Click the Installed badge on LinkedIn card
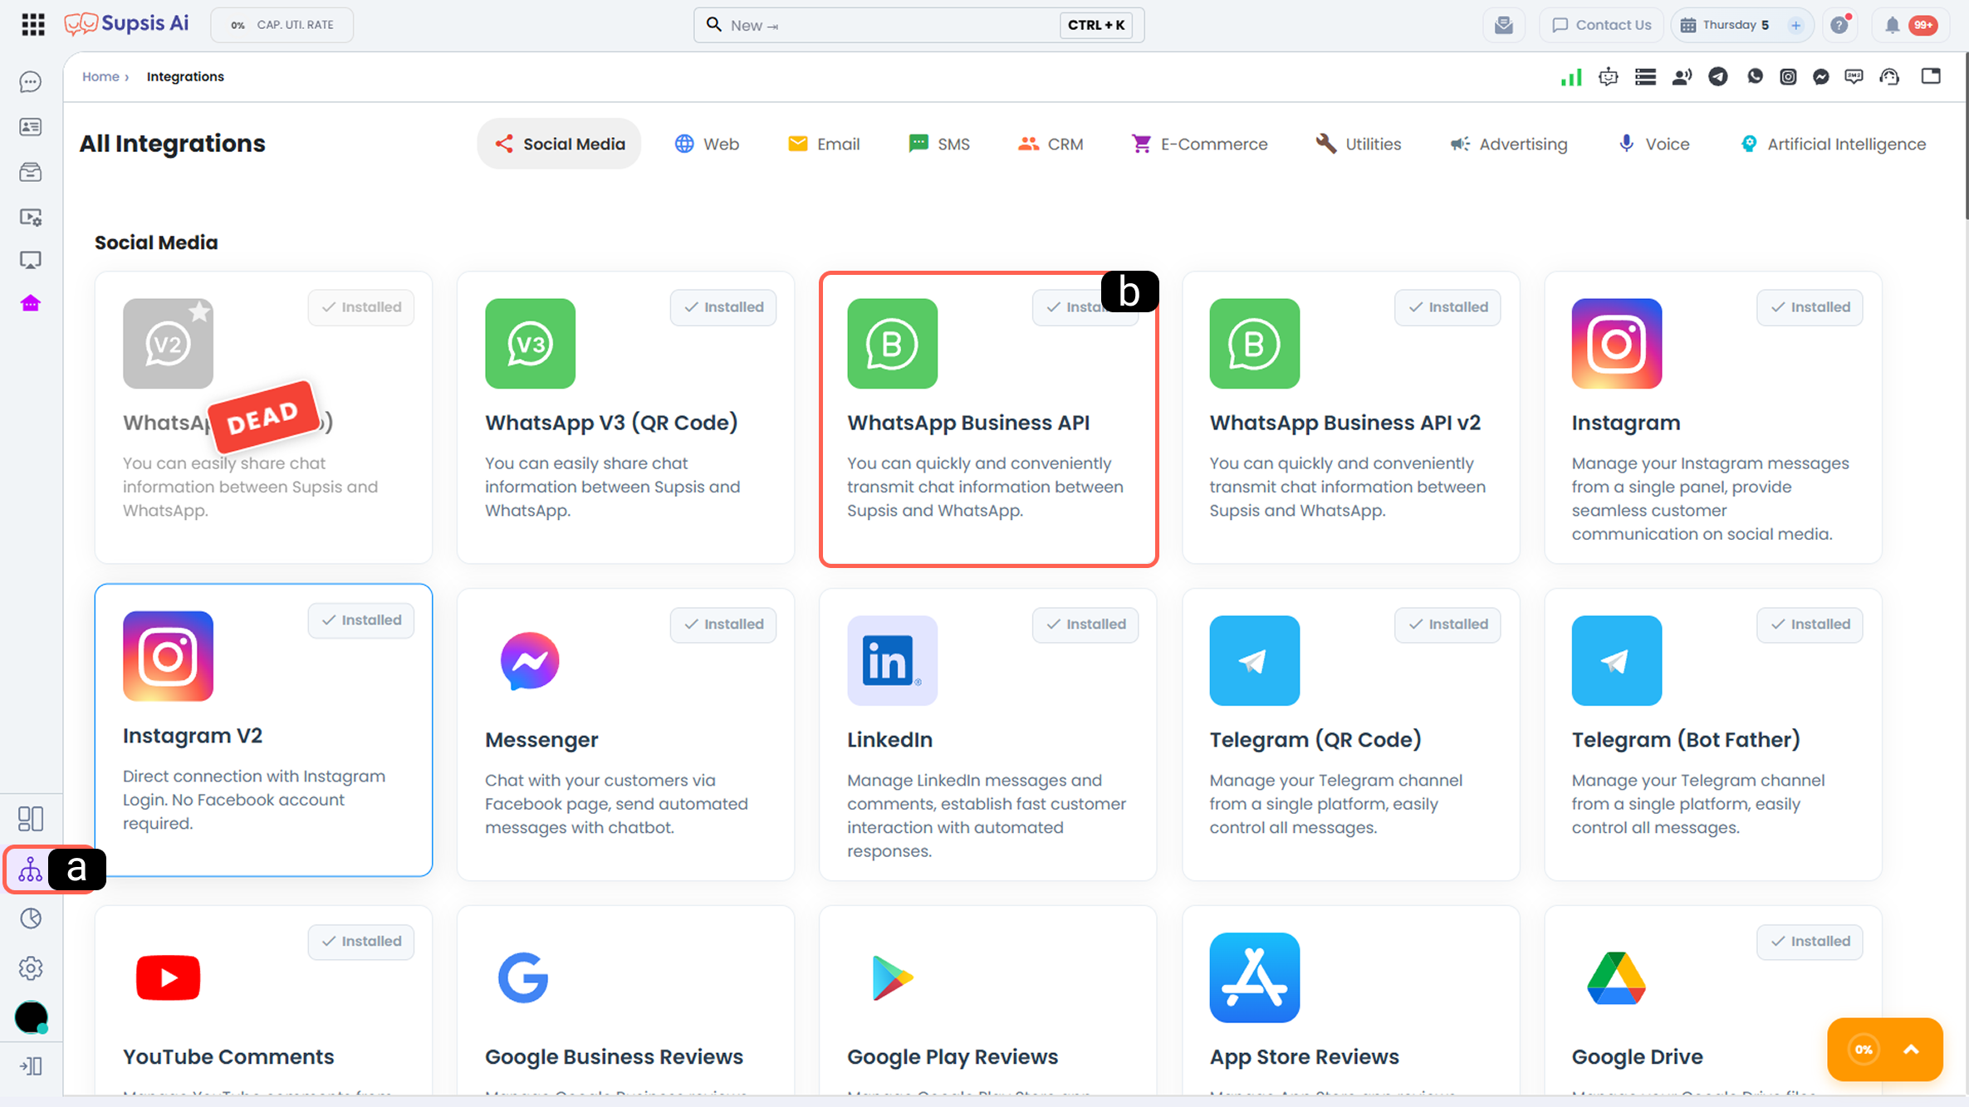 coord(1085,625)
